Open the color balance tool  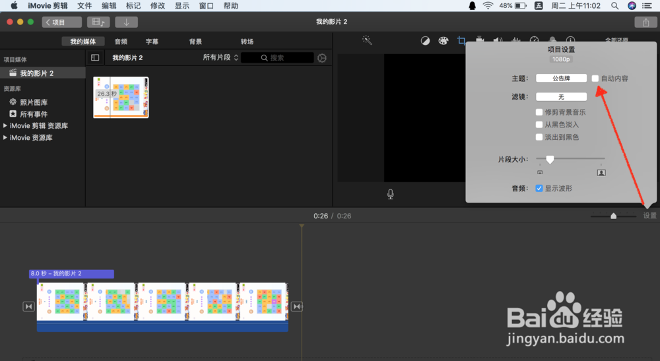425,40
